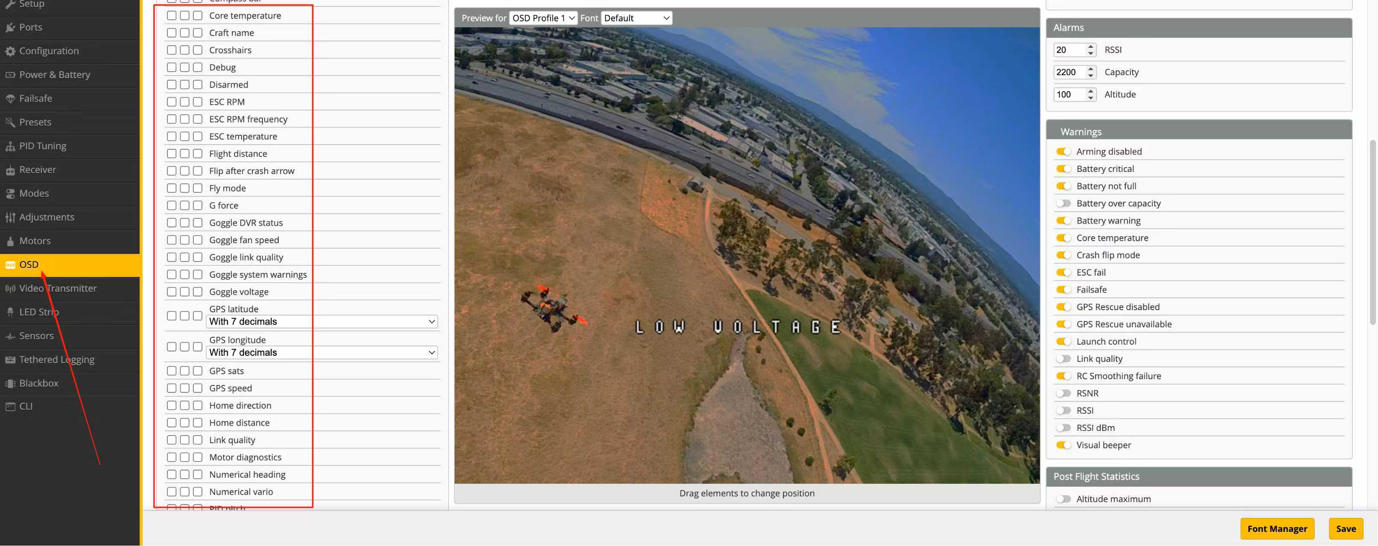Open the Font Default dropdown

pyautogui.click(x=636, y=18)
